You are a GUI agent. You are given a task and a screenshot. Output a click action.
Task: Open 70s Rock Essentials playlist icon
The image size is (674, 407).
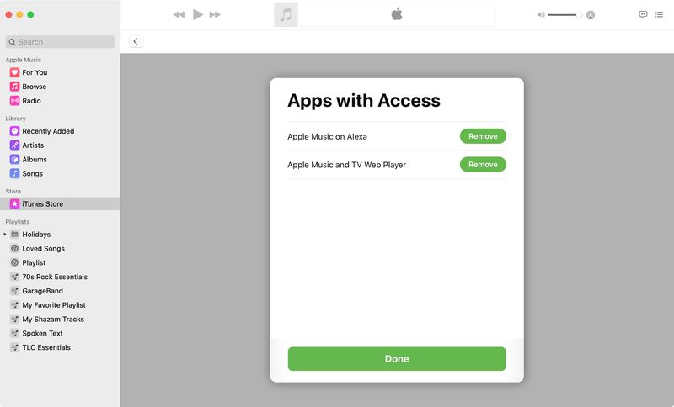coord(14,277)
